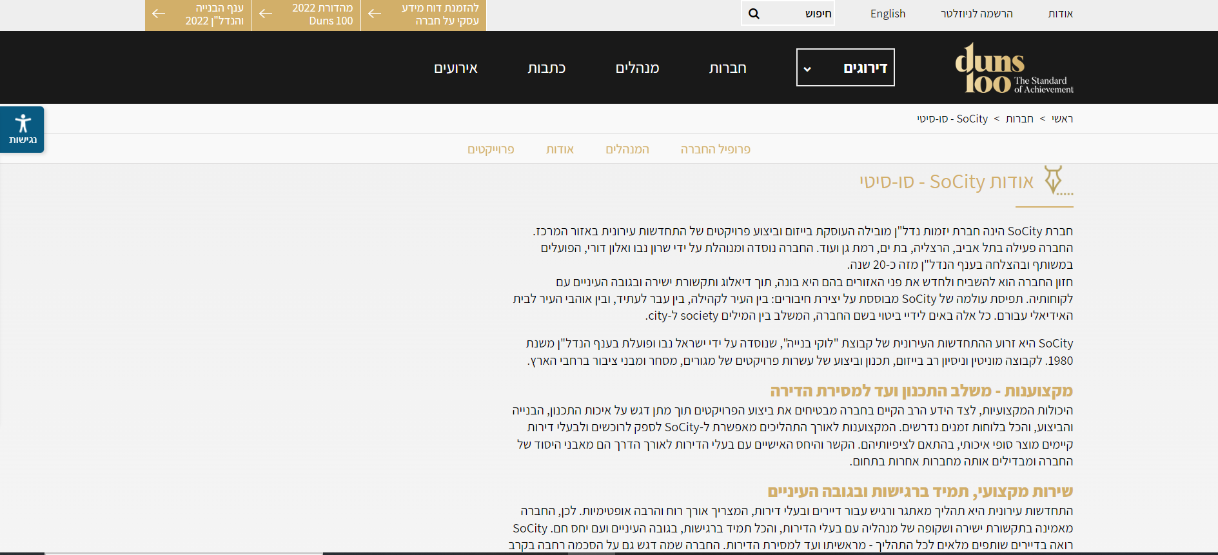Click arrow on 'מהדורת 2022 Duns 100' banner
Screen dimensions: 1218x555
(266, 14)
